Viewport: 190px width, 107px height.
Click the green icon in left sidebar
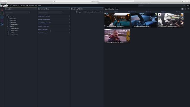(x=2, y=14)
